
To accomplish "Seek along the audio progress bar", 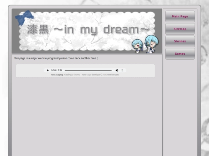I will (88, 70).
